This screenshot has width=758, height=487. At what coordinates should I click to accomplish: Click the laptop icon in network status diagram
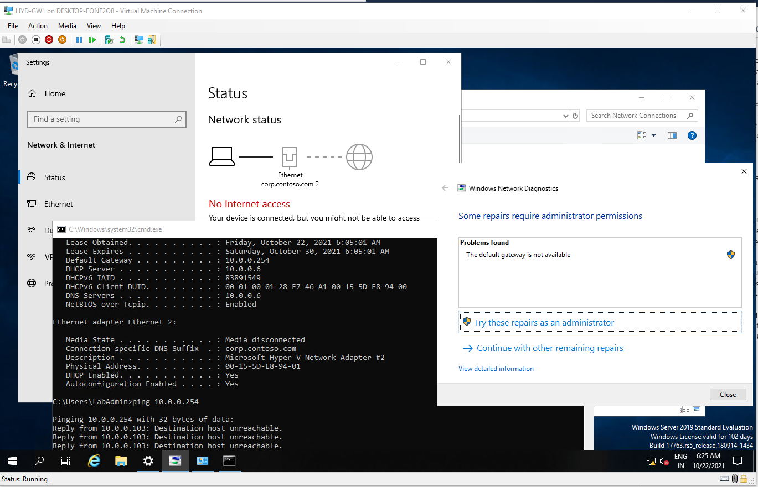click(222, 157)
